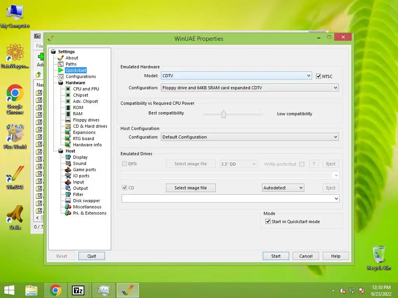Click the Chipset chip icon
The width and height of the screenshot is (398, 298).
pyautogui.click(x=68, y=95)
